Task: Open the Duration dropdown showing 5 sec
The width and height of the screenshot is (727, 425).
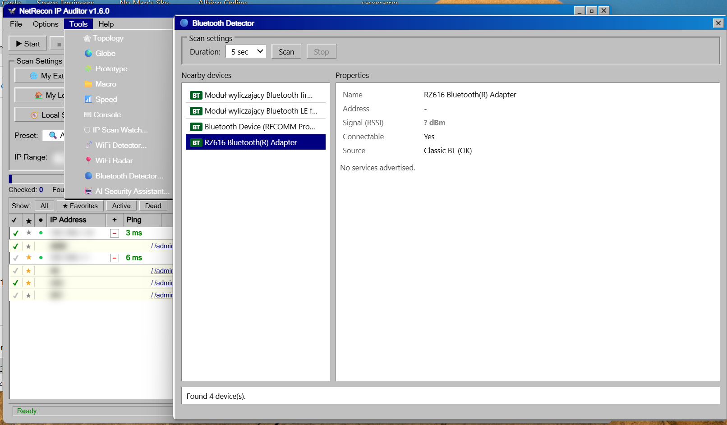Action: click(x=246, y=52)
